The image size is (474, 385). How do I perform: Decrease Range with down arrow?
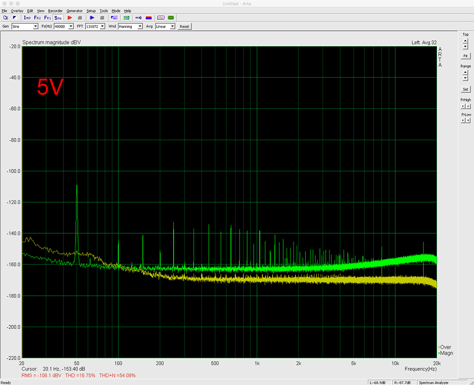click(465, 78)
